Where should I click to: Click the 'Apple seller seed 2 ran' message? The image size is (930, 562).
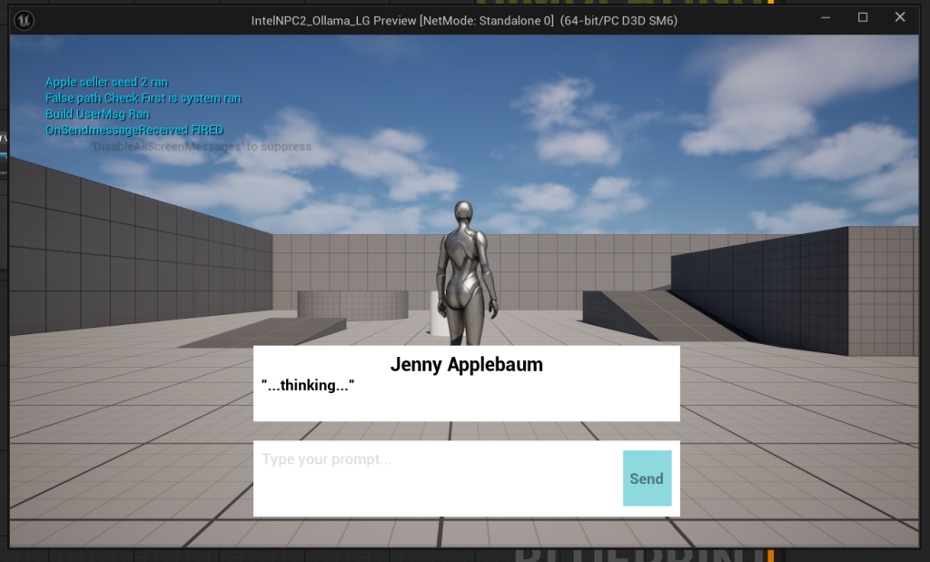106,83
